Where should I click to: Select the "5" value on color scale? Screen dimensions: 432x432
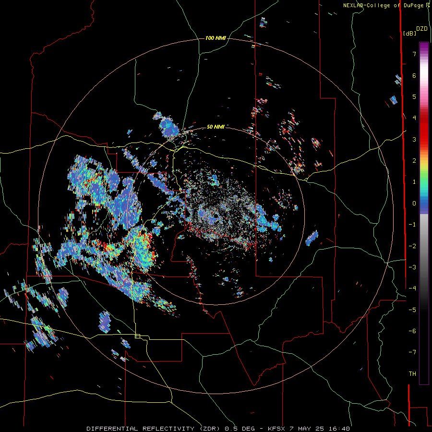pyautogui.click(x=414, y=96)
